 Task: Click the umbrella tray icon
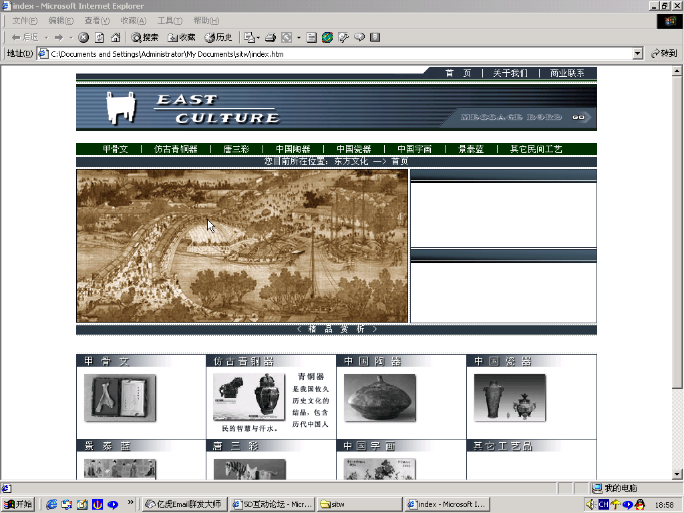615,504
